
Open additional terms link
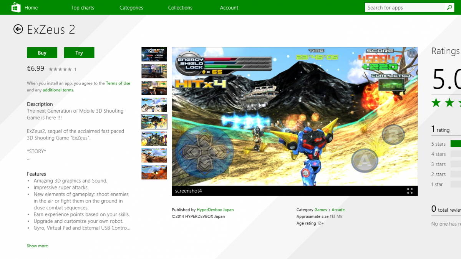(58, 90)
